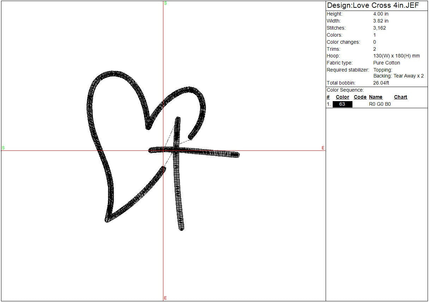Click the 26.04ft total bobbin value
The image size is (429, 302).
coord(381,83)
